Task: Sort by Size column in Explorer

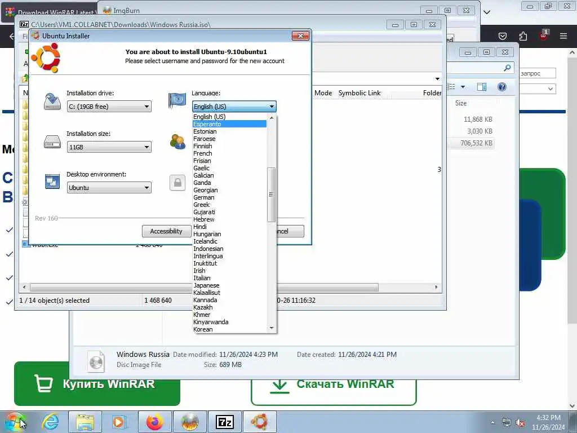Action: point(461,103)
